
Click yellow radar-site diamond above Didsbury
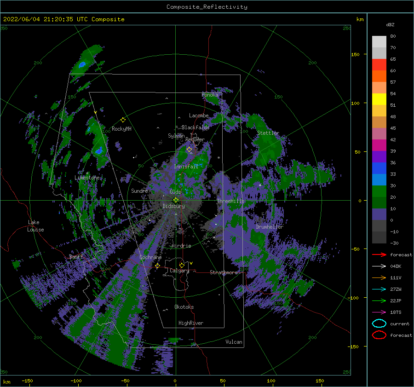coord(176,200)
